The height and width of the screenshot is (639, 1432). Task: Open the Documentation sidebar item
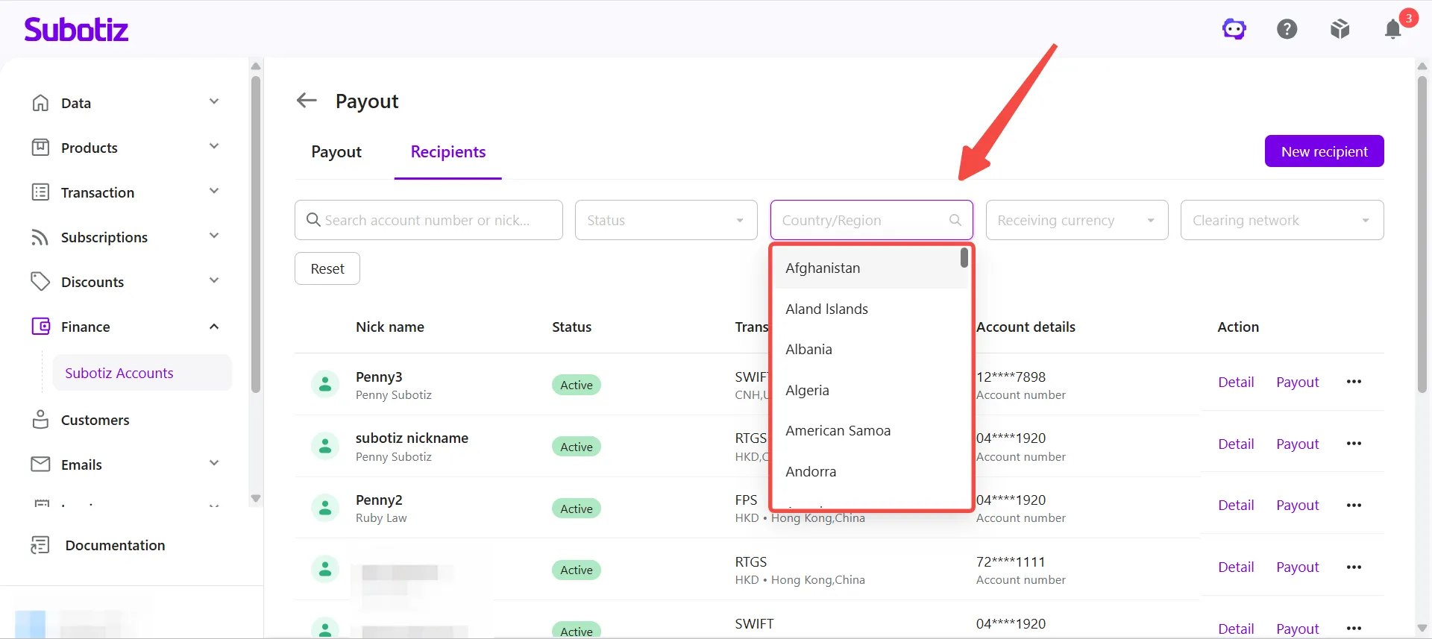[x=115, y=545]
